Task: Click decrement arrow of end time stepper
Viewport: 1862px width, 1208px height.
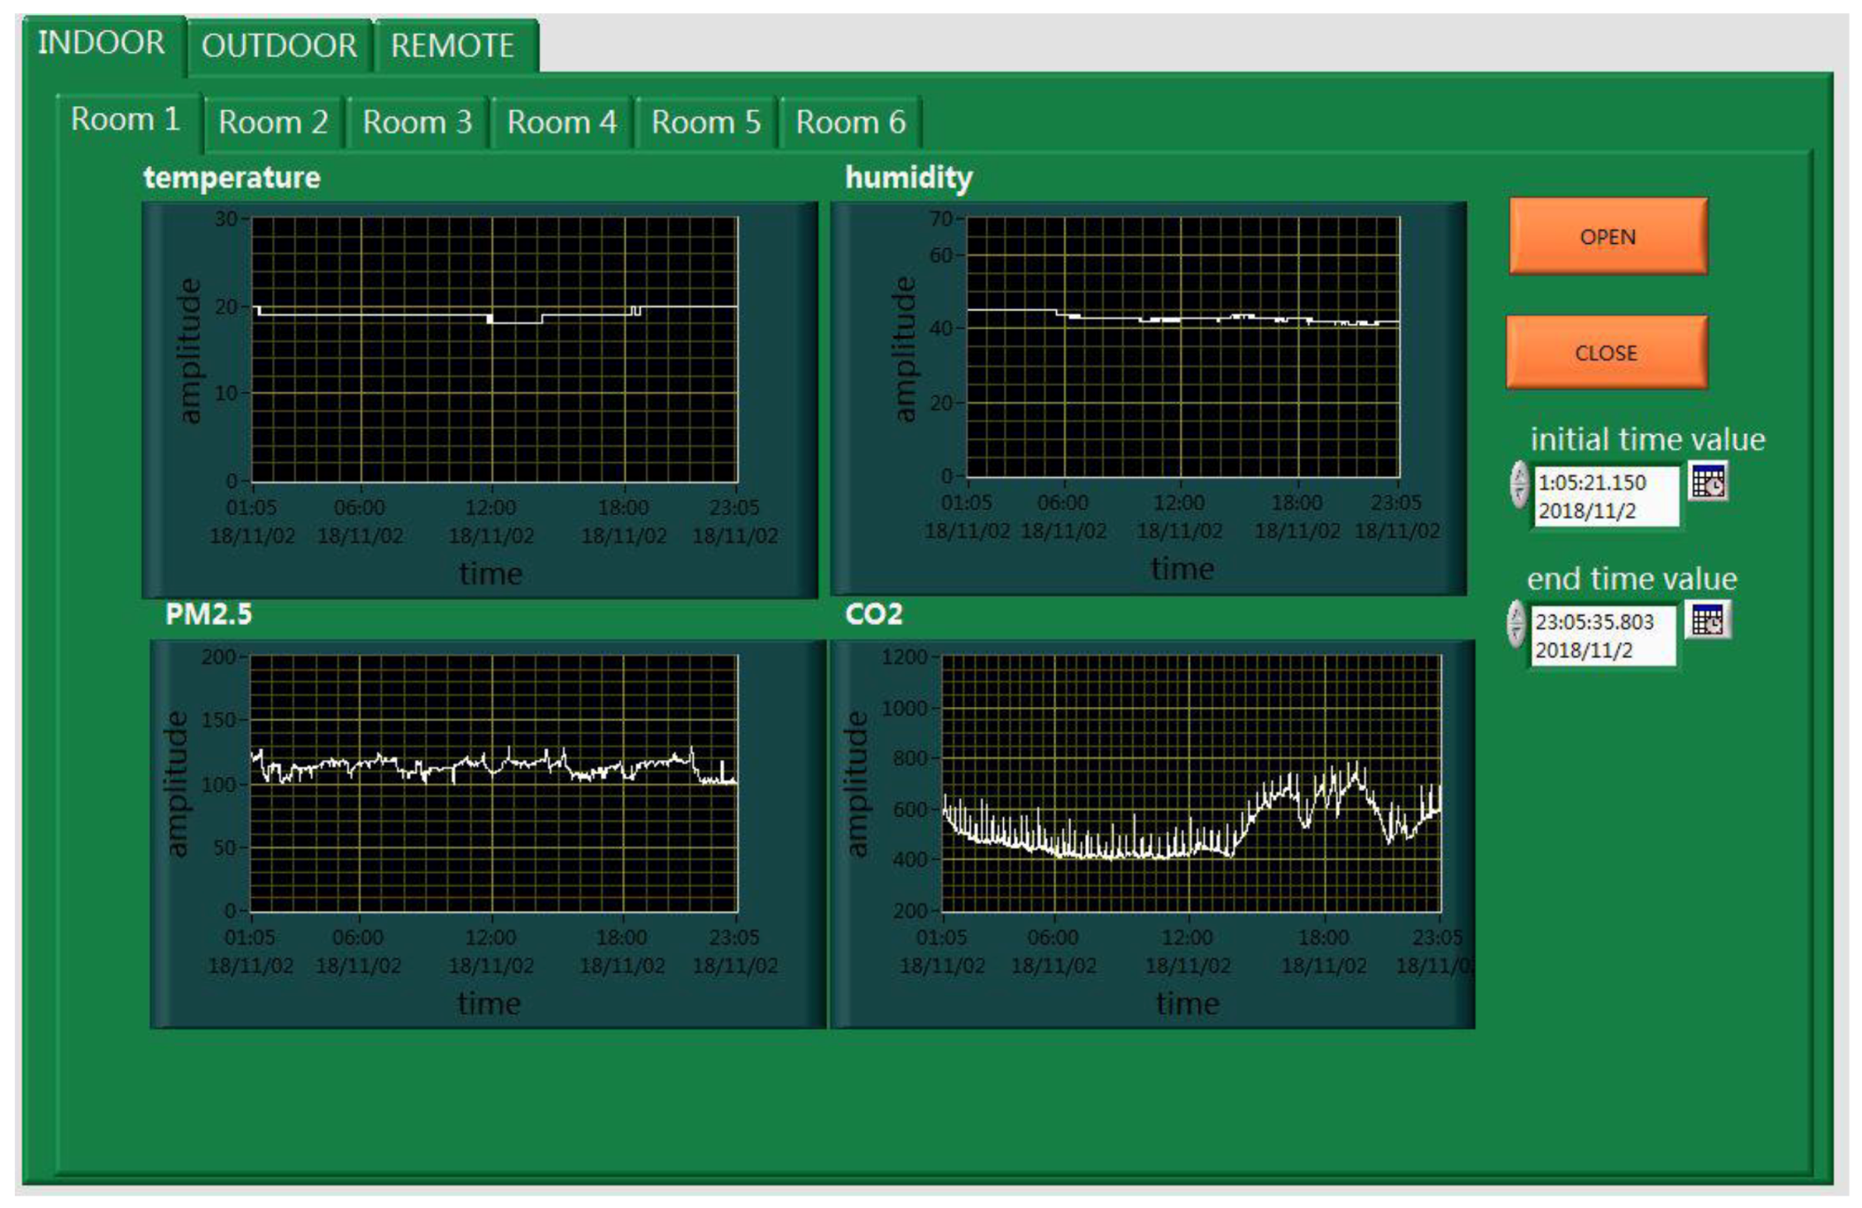Action: click(1516, 634)
